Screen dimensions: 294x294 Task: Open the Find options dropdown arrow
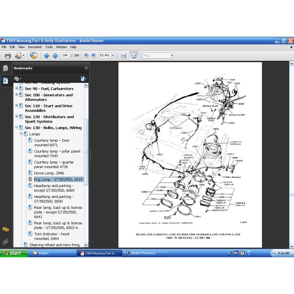coord(172,55)
